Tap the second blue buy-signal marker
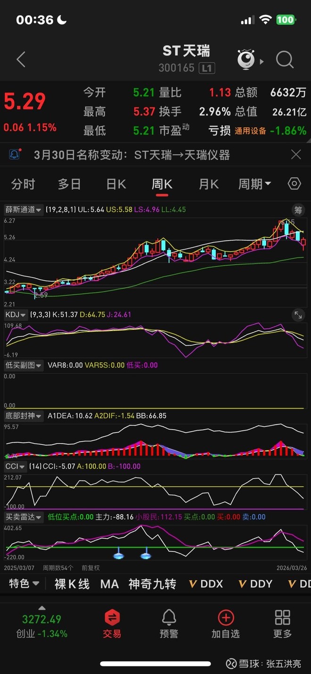Viewport: 311px width, 674px height. click(146, 553)
